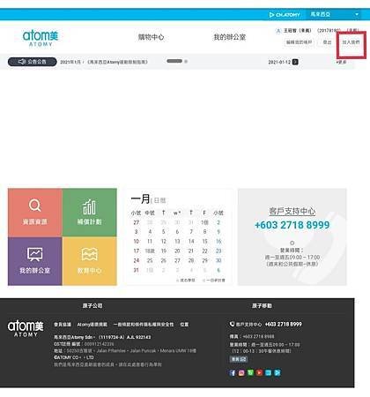Image resolution: width=370 pixels, height=397 pixels.
Task: Select date 21 in the calendar
Action: (x=191, y=251)
